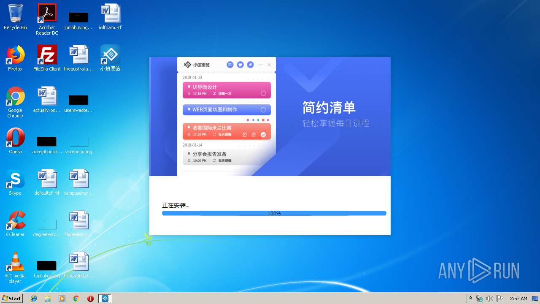
Task: Select the userswaste desktop file
Action: pos(78,103)
